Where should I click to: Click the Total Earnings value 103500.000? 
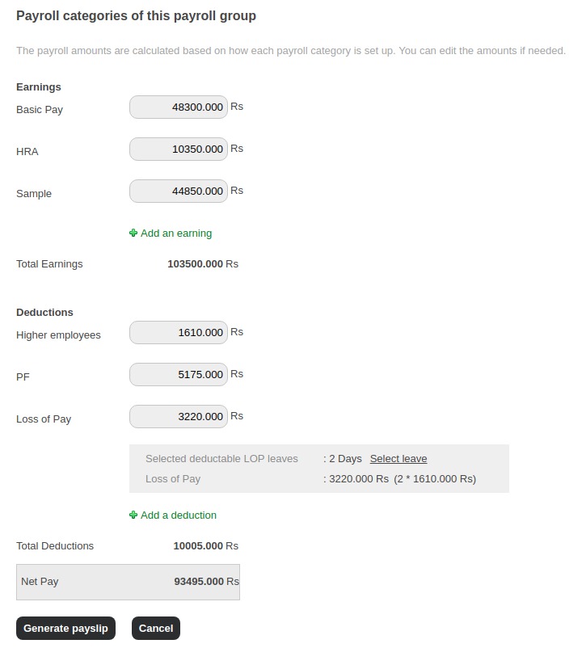195,264
